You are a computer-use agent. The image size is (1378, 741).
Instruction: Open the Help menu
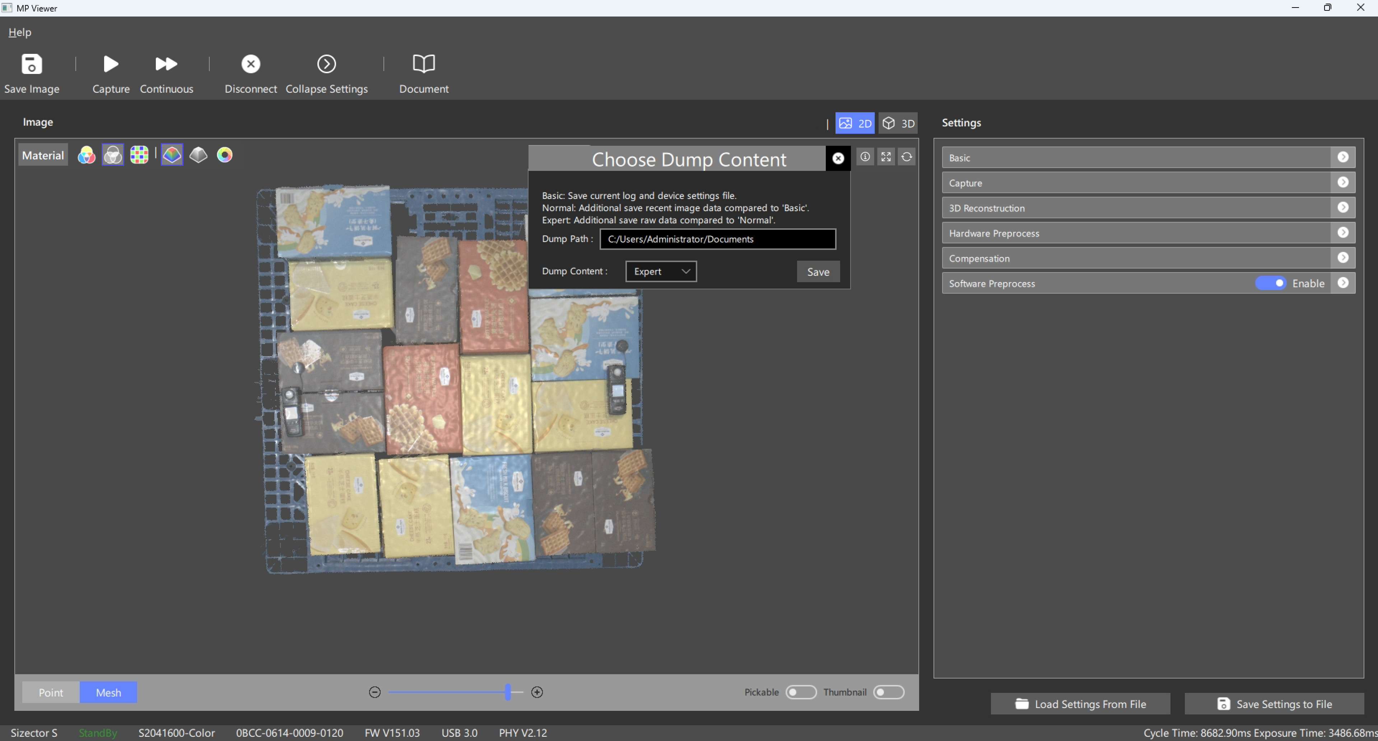(20, 32)
